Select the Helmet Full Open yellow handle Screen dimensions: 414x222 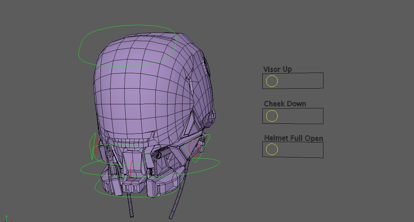tap(271, 149)
